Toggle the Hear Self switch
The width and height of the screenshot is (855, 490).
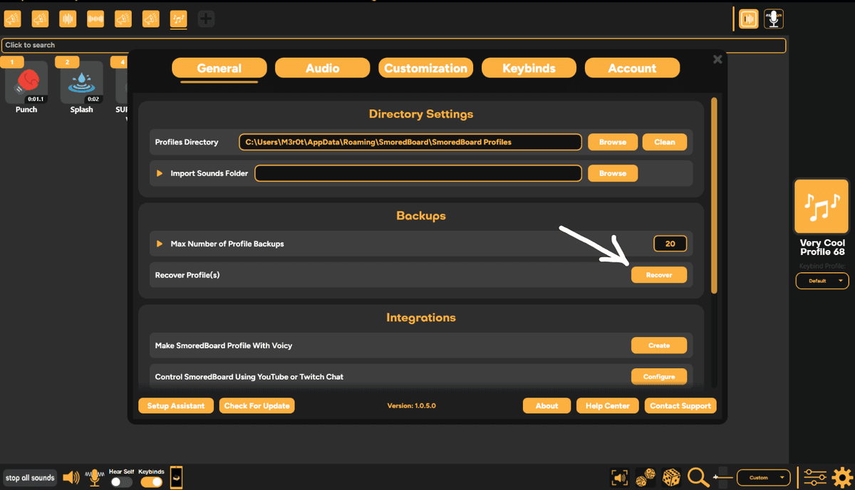coord(121,481)
